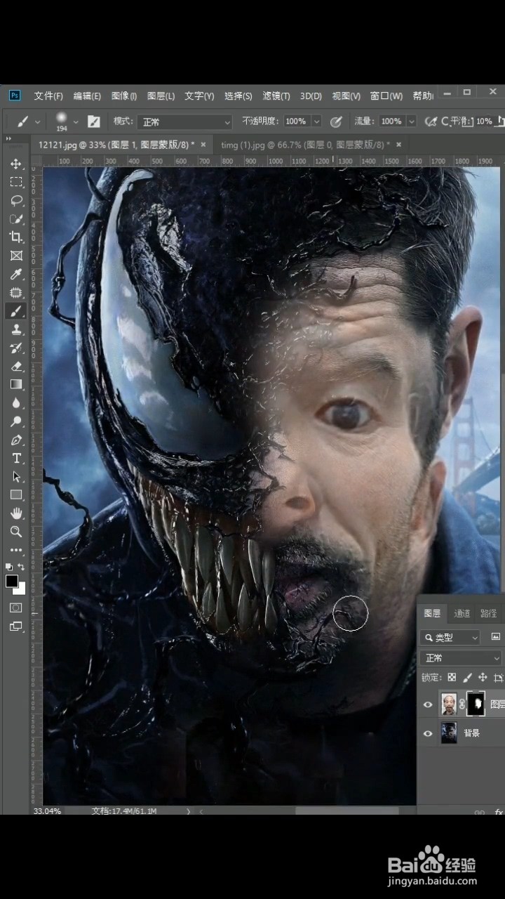Viewport: 505px width, 899px height.
Task: Expand the 不透明度 opacity slider arrow
Action: click(316, 122)
